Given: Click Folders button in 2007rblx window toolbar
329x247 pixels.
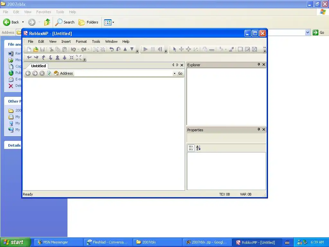Looking at the screenshot, I should [x=88, y=22].
